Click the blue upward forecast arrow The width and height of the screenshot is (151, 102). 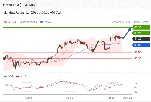[x=127, y=33]
